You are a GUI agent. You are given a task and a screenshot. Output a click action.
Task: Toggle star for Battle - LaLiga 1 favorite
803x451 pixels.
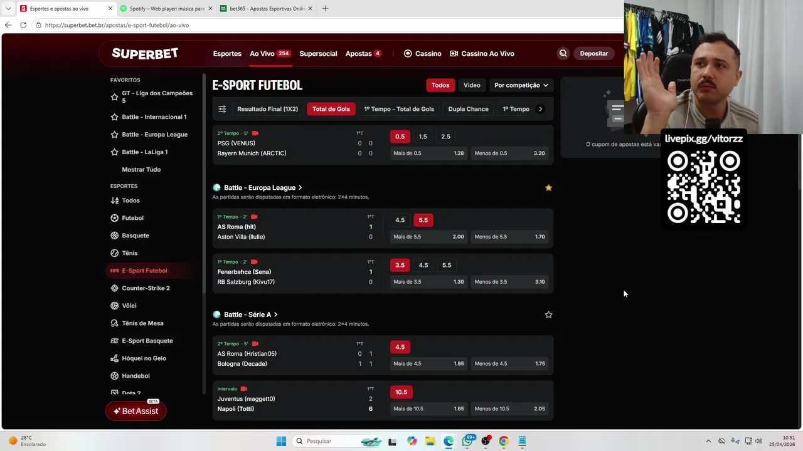(x=114, y=152)
